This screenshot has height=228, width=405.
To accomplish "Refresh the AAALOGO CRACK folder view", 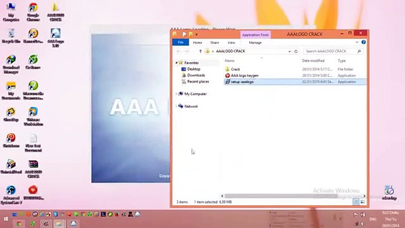I will 296,51.
